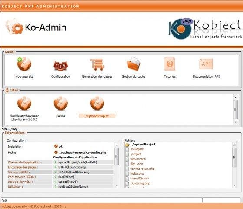The image size is (243, 209).
Task: Click Fichiers list scrollbar thumb
Action: point(234,157)
